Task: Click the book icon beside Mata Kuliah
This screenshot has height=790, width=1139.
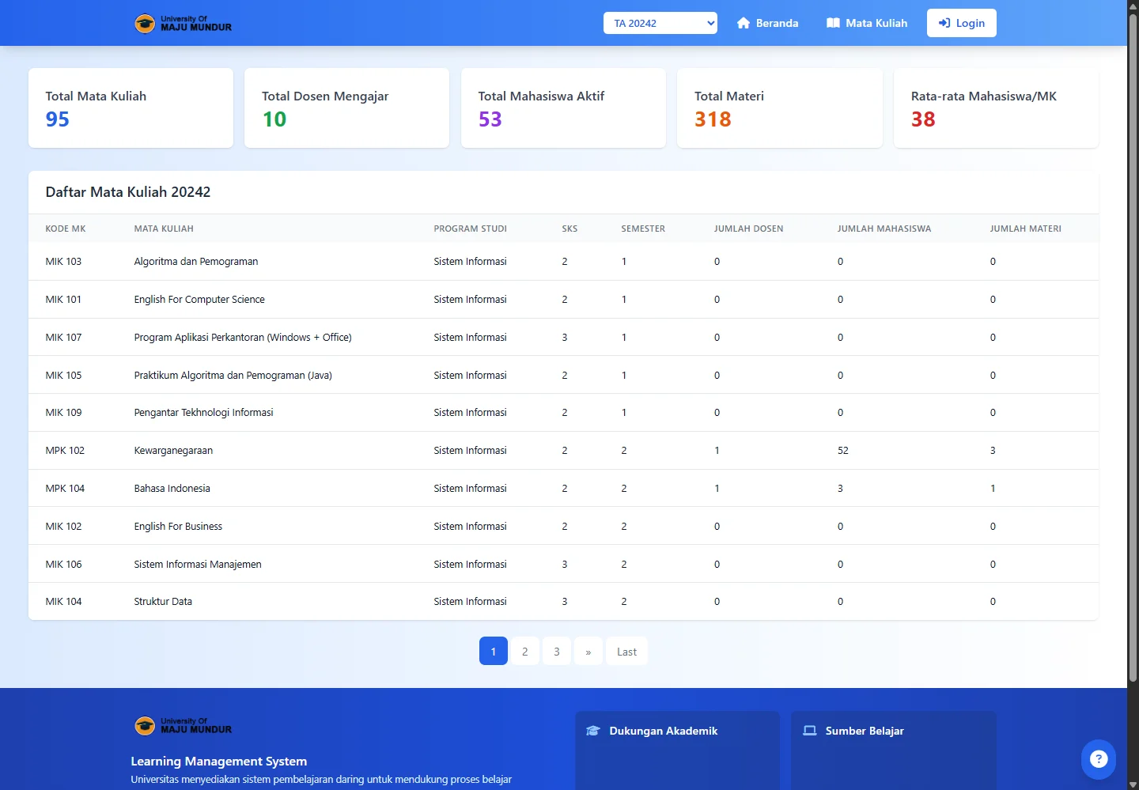Action: [x=833, y=23]
